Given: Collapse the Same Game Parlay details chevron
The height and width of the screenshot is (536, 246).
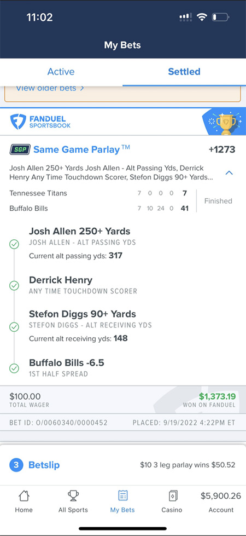Looking at the screenshot, I should 229,173.
